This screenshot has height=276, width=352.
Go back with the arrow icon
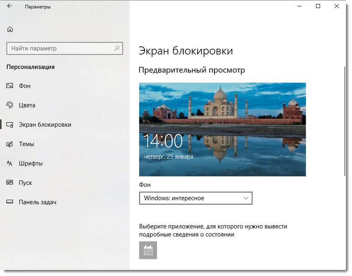(x=10, y=6)
